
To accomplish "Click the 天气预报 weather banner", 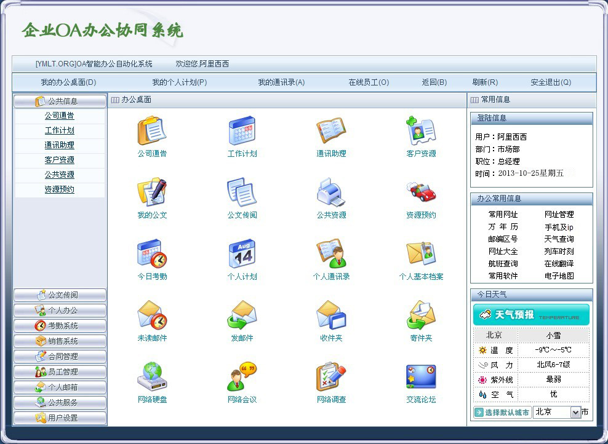I will click(531, 315).
